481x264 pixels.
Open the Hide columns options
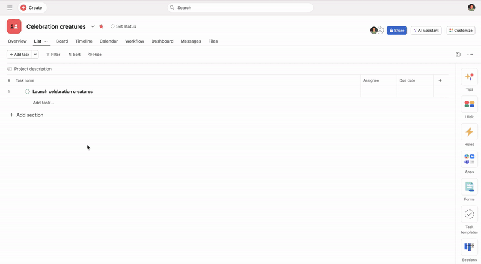tap(95, 55)
